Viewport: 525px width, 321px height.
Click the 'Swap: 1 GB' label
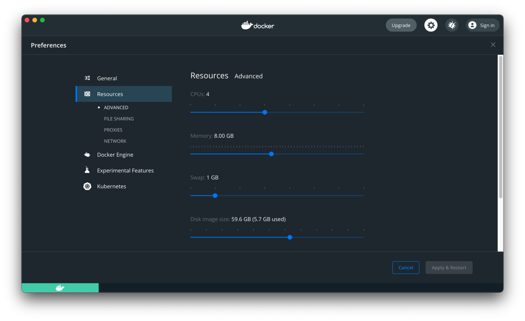pos(204,177)
